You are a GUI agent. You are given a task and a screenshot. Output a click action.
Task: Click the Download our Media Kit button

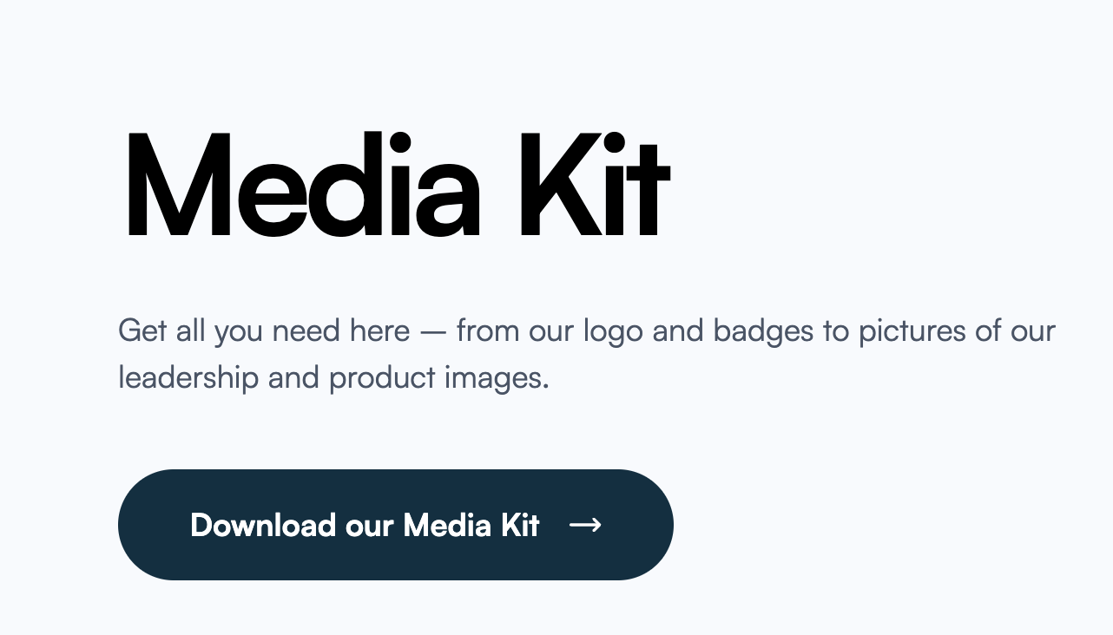tap(396, 525)
